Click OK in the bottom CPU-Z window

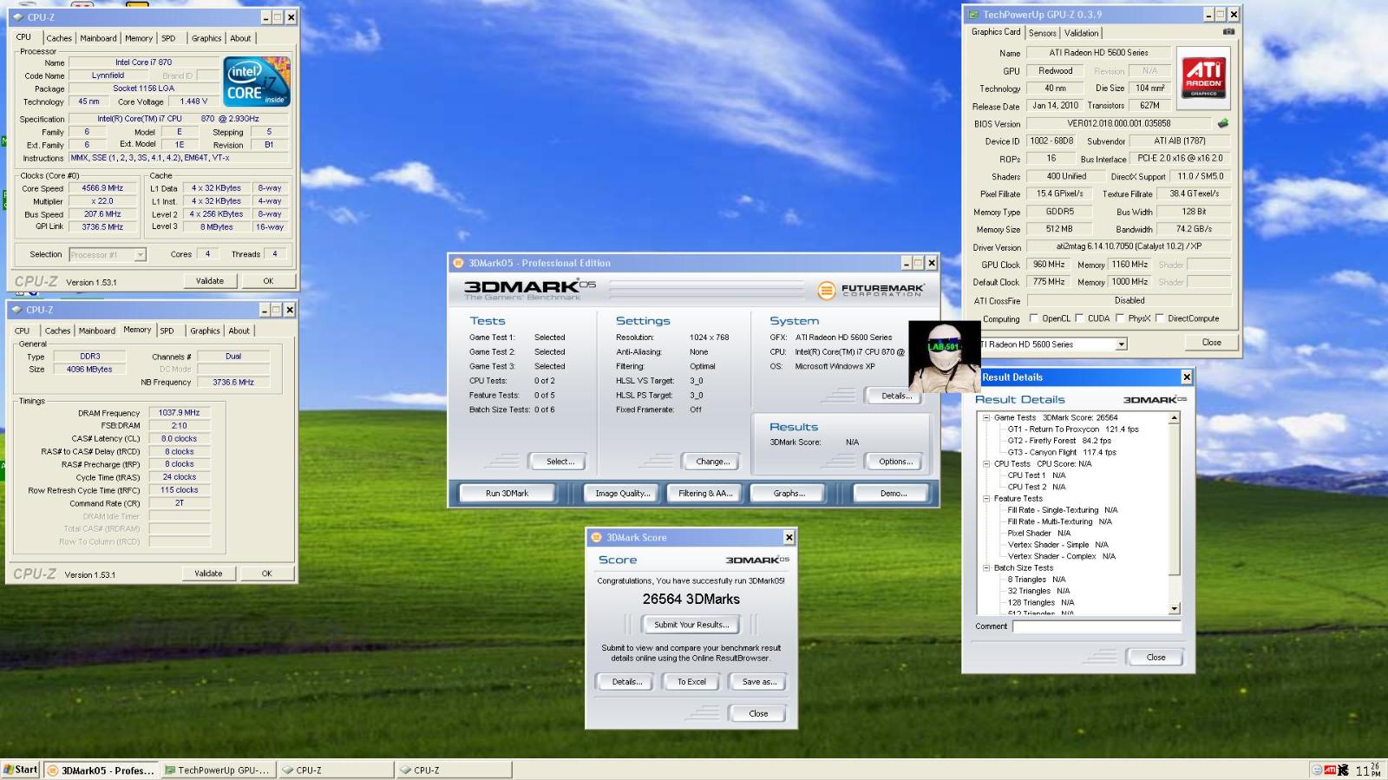267,574
